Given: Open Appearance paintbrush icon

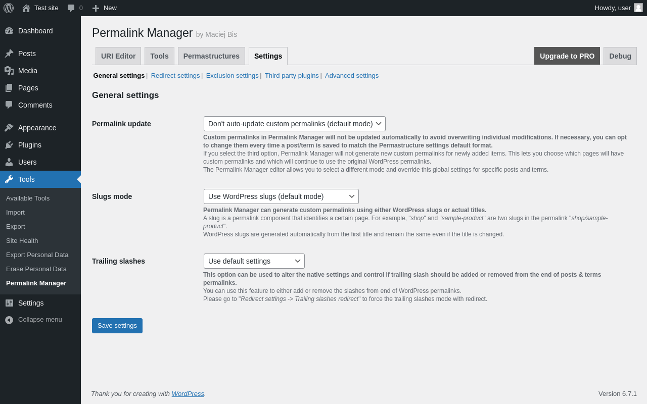Looking at the screenshot, I should pos(9,128).
